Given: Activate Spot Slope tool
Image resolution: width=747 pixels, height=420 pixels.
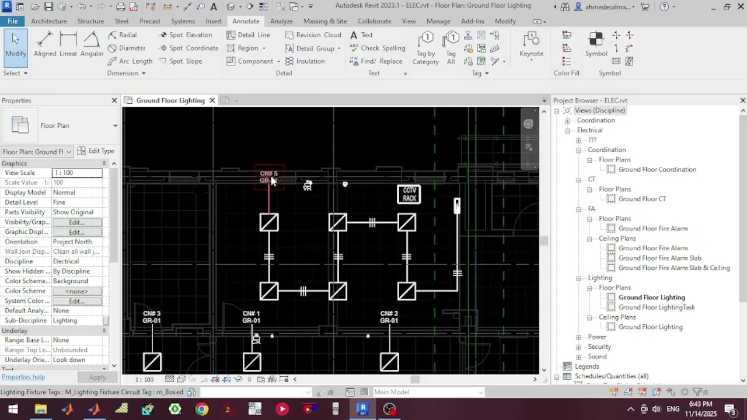Looking at the screenshot, I should click(x=180, y=61).
